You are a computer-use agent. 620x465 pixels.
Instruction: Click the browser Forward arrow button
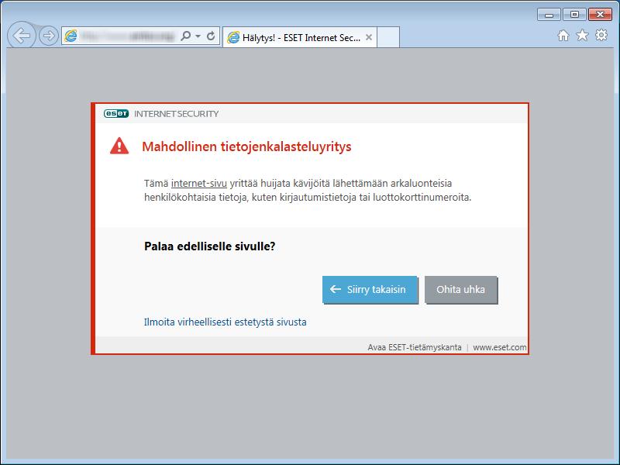49,36
